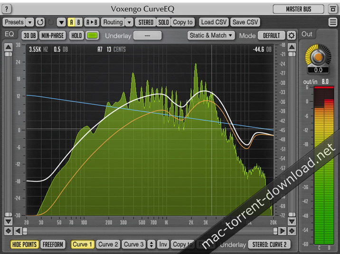
Task: Click the left vertical zoom up arrow
Action: (x=8, y=47)
